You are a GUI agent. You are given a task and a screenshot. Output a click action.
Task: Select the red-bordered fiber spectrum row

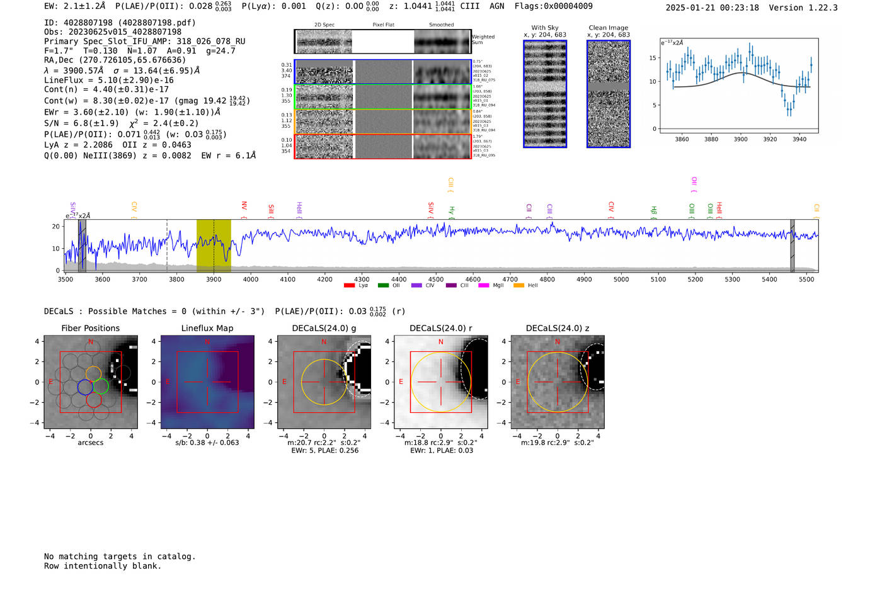click(x=383, y=146)
